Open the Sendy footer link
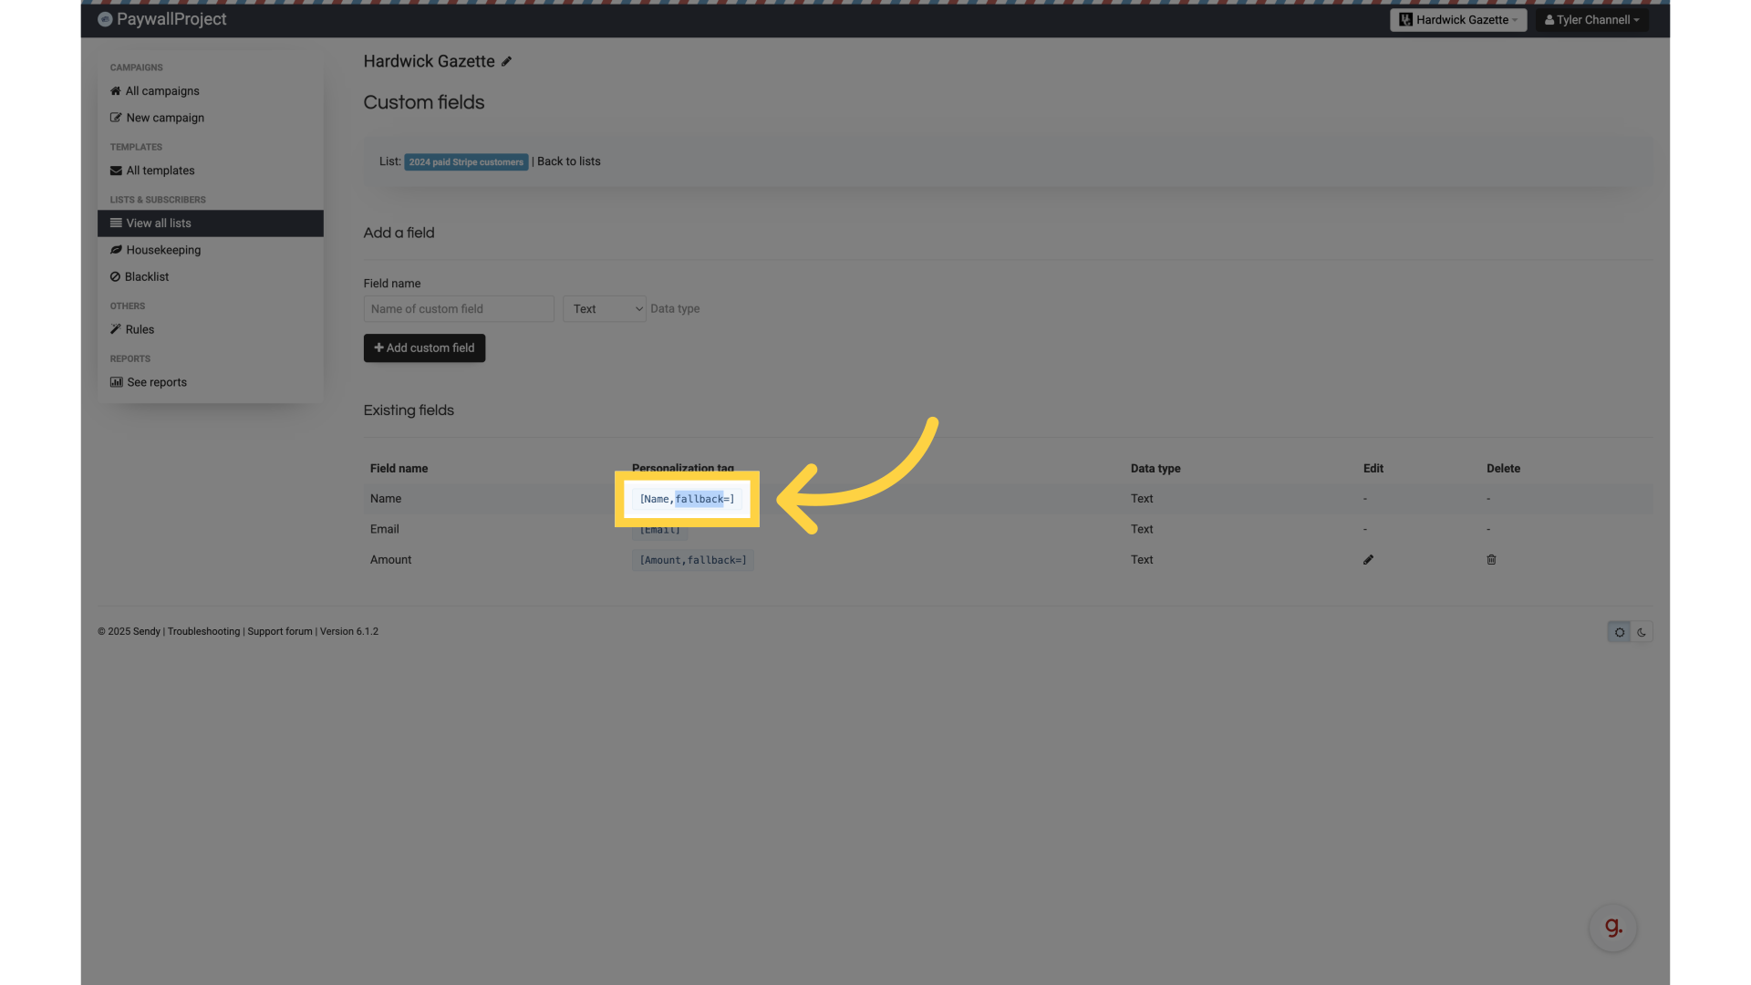Screen dimensions: 1751x985 [x=146, y=632]
